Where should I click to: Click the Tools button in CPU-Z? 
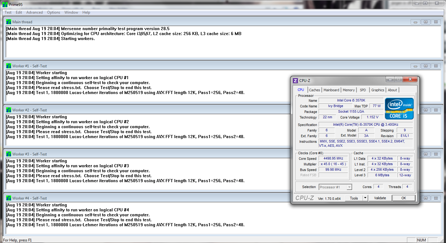[x=354, y=198]
